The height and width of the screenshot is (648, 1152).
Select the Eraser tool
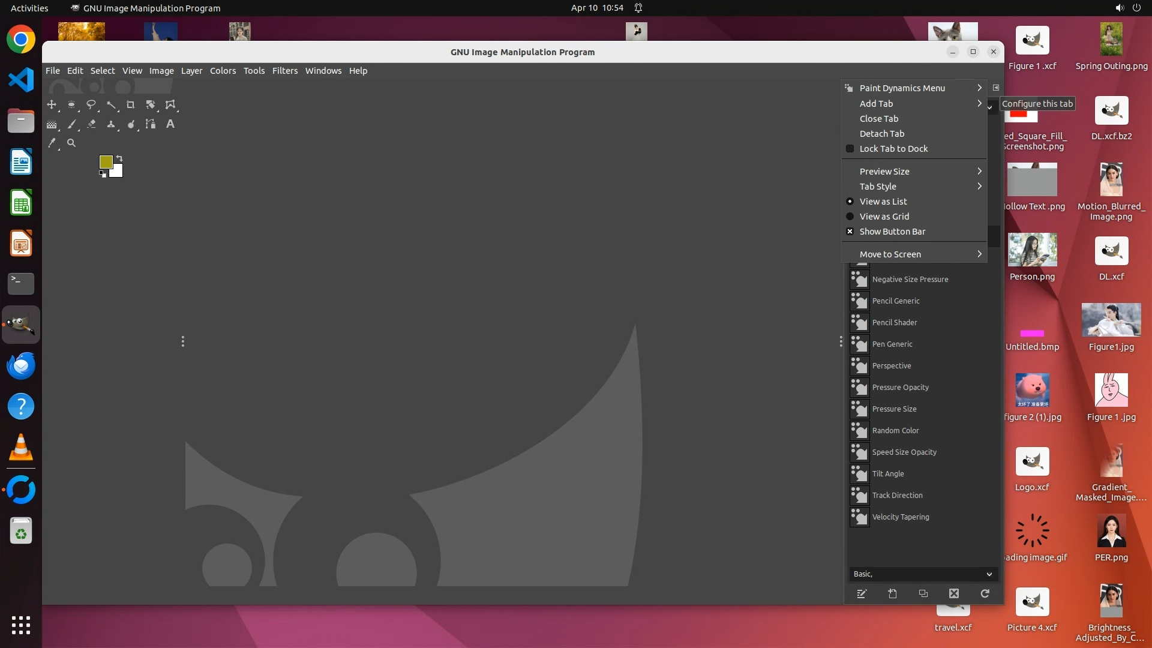point(91,124)
